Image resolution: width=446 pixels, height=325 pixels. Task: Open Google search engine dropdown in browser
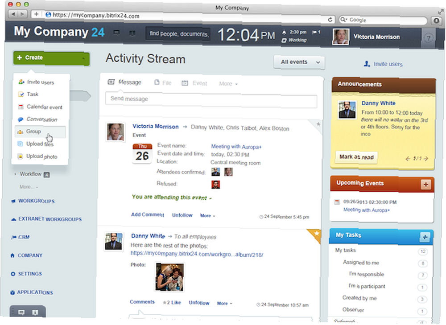click(344, 20)
